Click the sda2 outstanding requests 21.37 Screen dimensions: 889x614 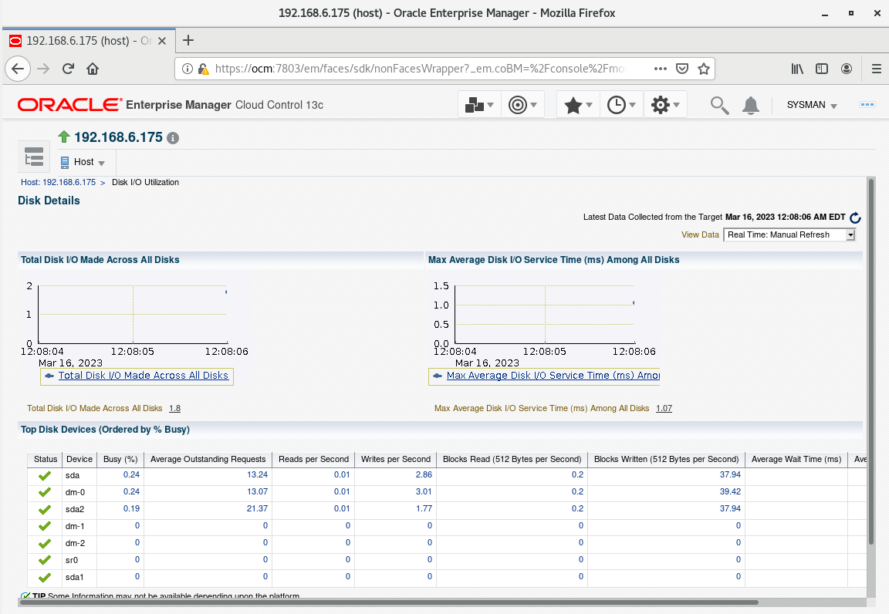(x=258, y=508)
